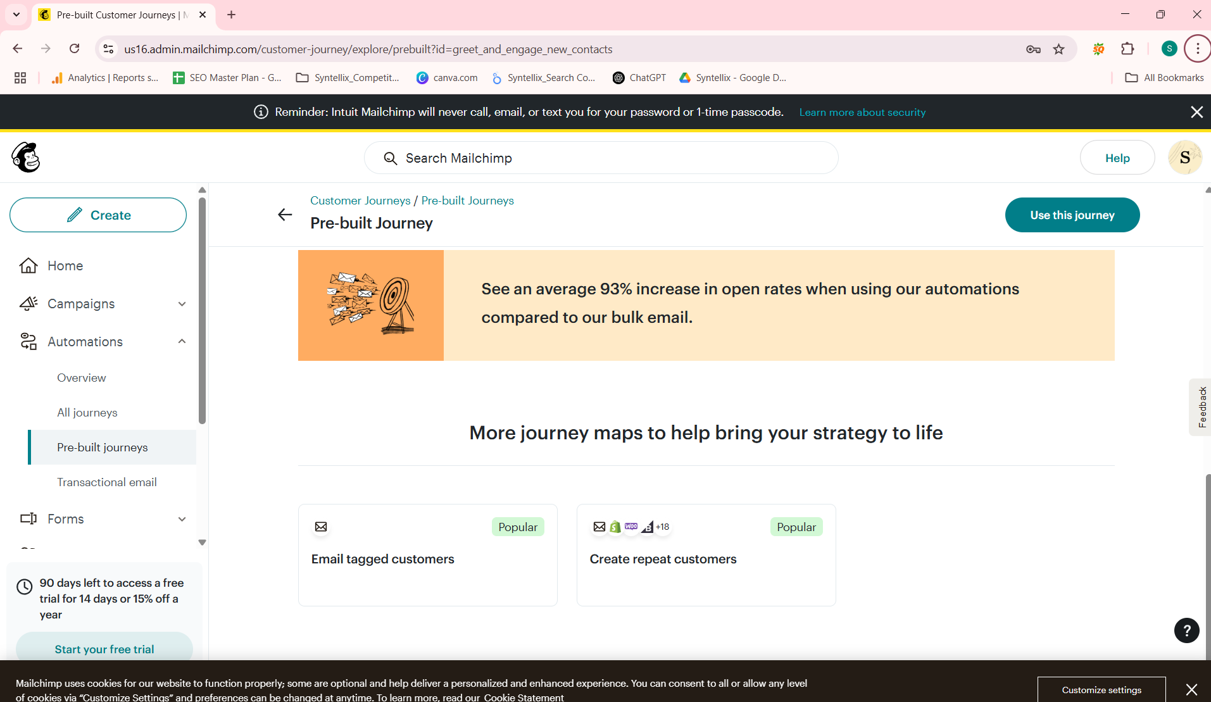Open the password manager key icon
This screenshot has height=702, width=1211.
[x=1033, y=49]
